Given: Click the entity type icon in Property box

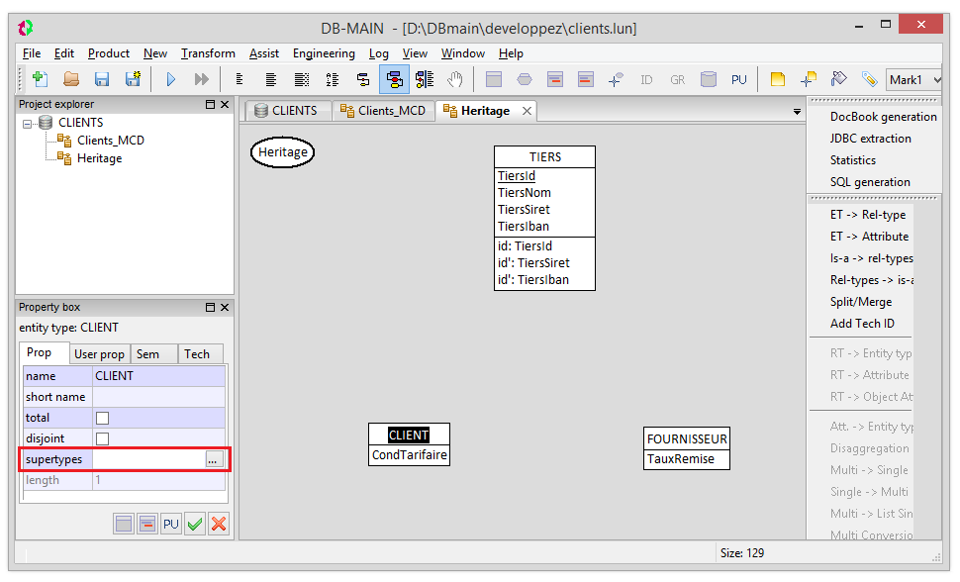Looking at the screenshot, I should pyautogui.click(x=124, y=524).
